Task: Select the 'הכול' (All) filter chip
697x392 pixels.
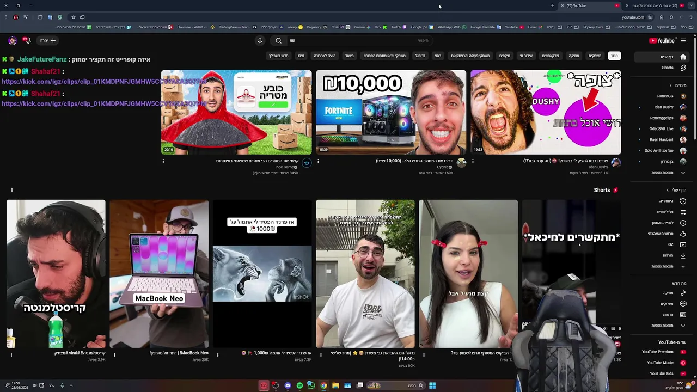Action: tap(614, 56)
